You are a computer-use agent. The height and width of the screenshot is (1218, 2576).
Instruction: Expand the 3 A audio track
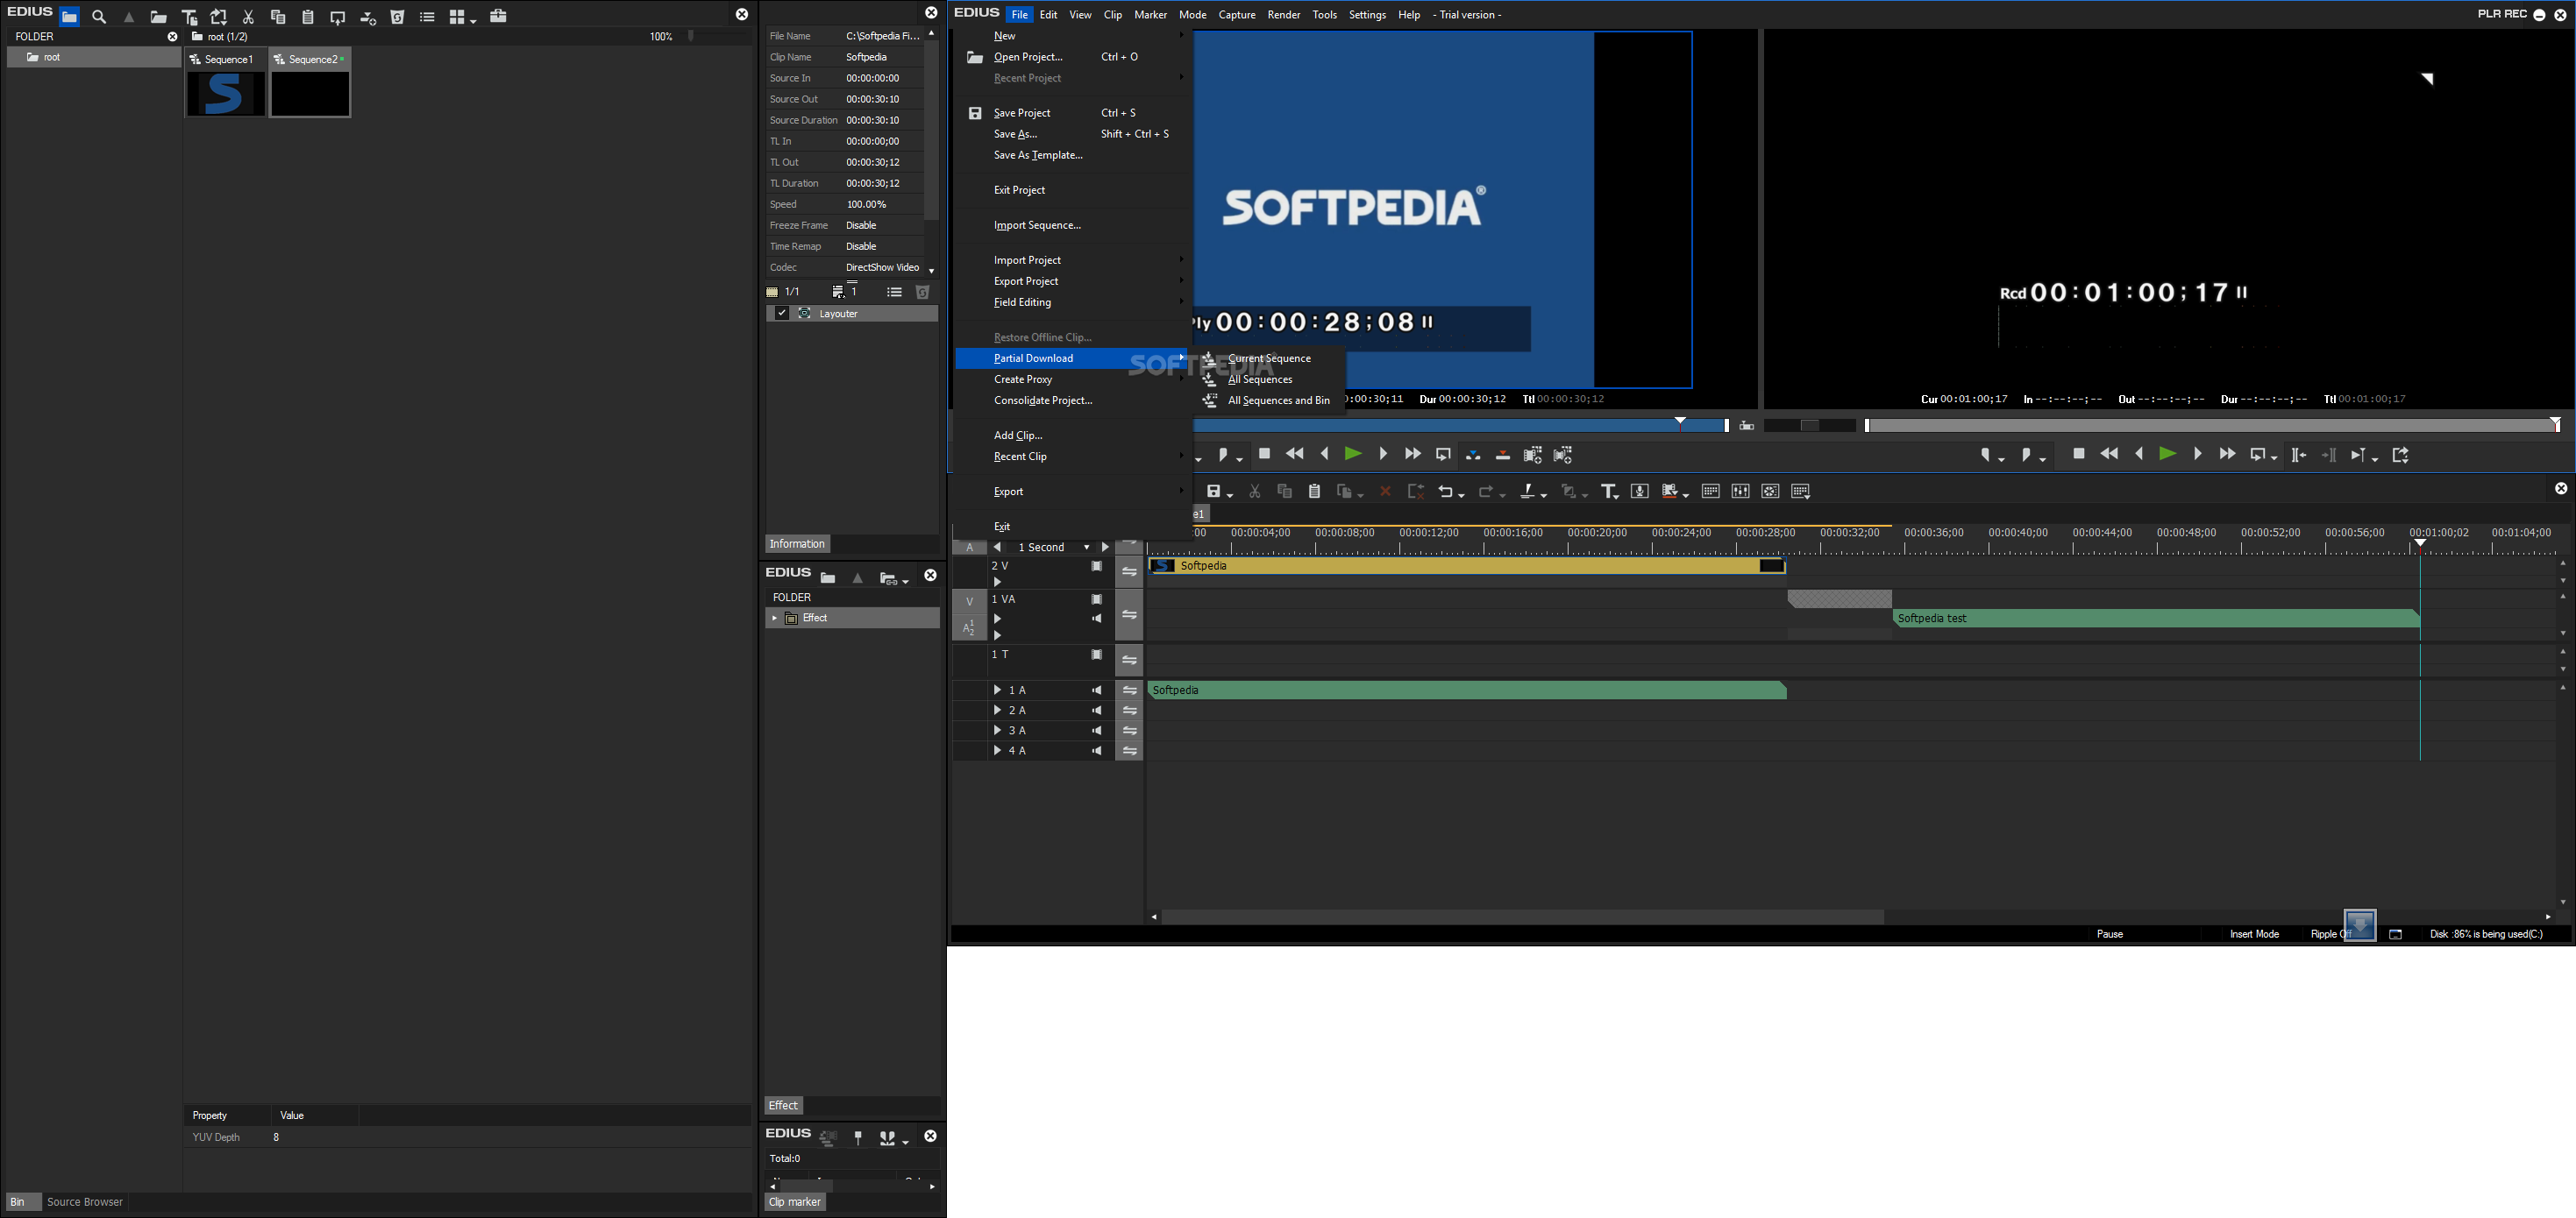click(x=997, y=731)
